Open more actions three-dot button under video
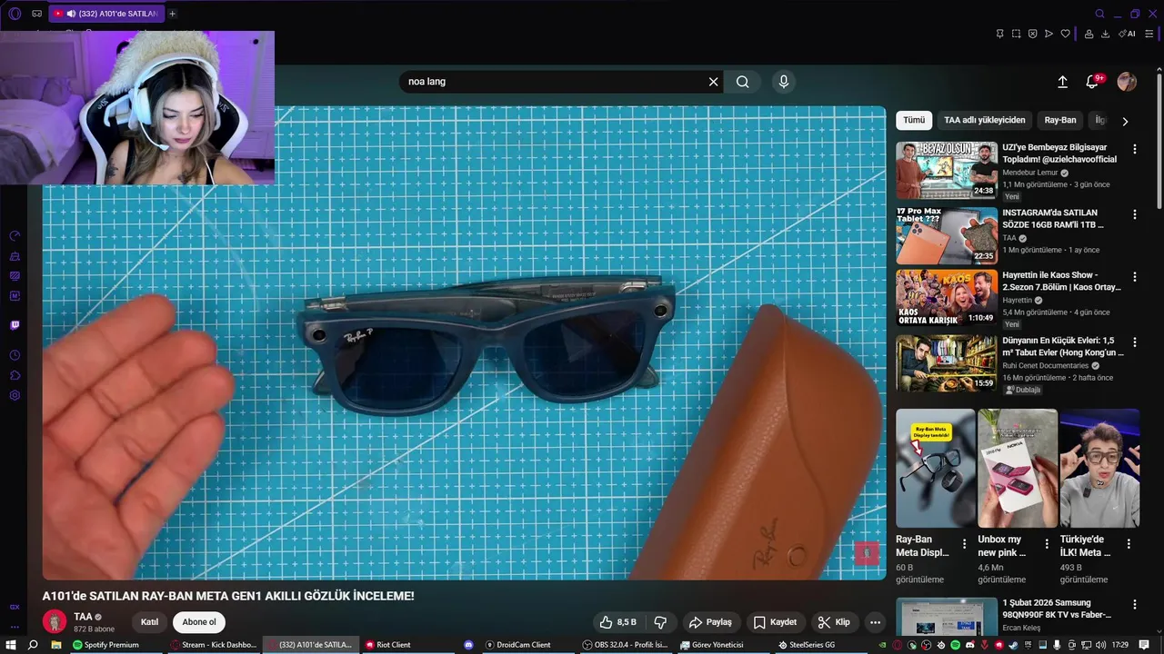The width and height of the screenshot is (1164, 654). coord(875,622)
